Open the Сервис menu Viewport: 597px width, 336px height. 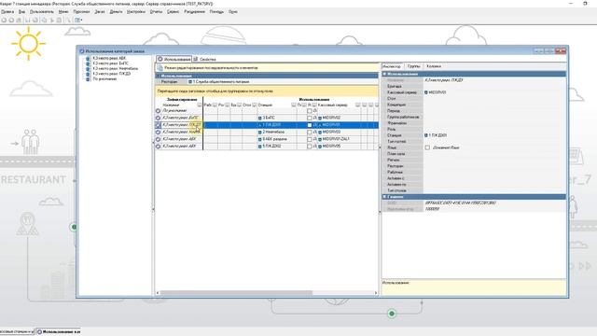(173, 12)
